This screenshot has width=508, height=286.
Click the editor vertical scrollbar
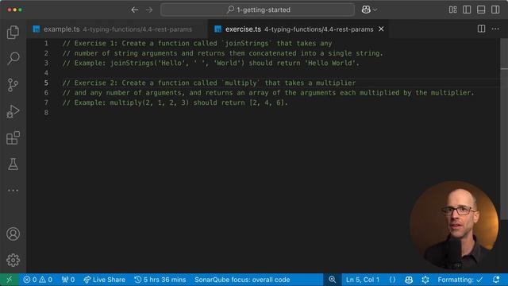click(x=504, y=129)
